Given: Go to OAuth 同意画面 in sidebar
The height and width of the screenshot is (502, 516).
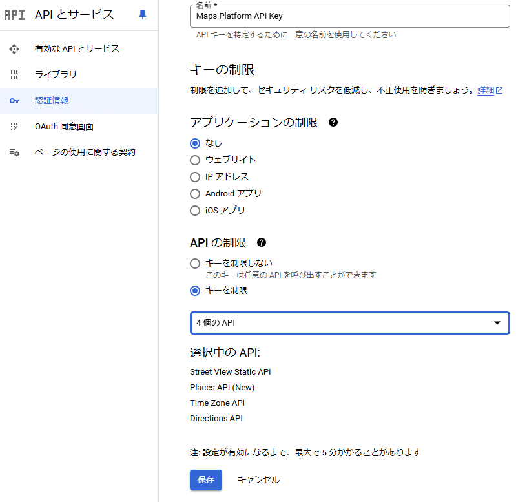Looking at the screenshot, I should pyautogui.click(x=68, y=127).
